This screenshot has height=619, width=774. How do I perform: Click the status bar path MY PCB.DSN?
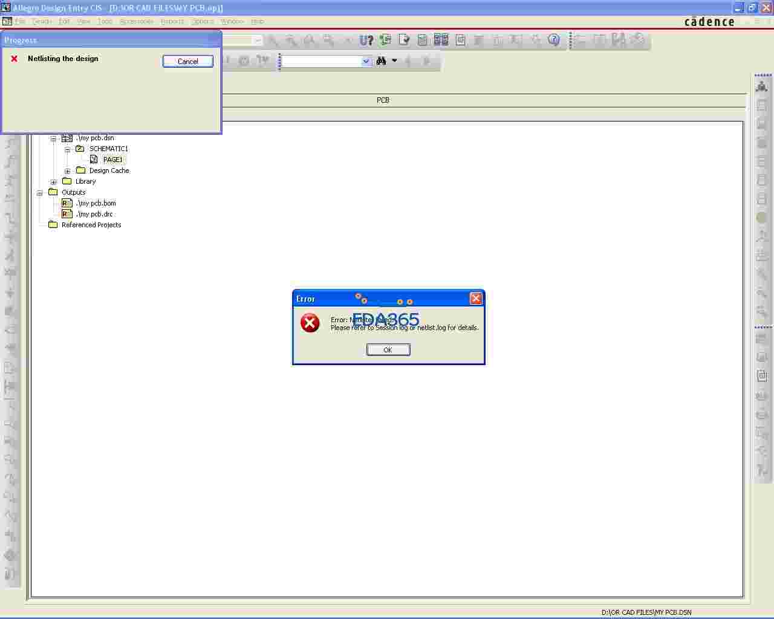(646, 612)
